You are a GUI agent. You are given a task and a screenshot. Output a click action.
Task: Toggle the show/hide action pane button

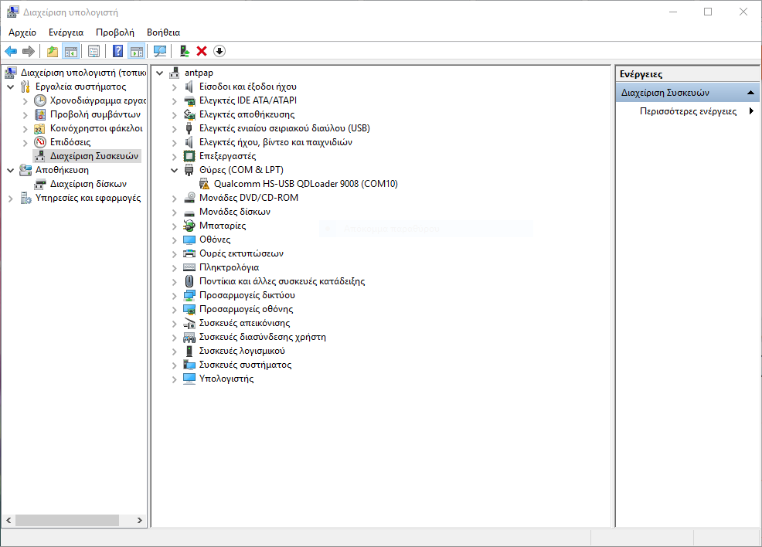coord(137,51)
